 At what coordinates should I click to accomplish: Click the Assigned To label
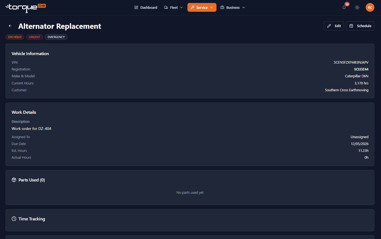point(21,137)
